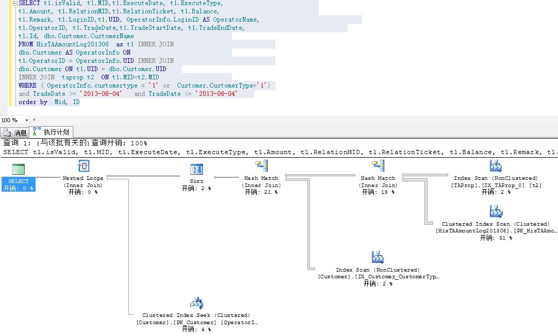
Task: Open the editor zoom dropdown arrow
Action: pyautogui.click(x=27, y=120)
